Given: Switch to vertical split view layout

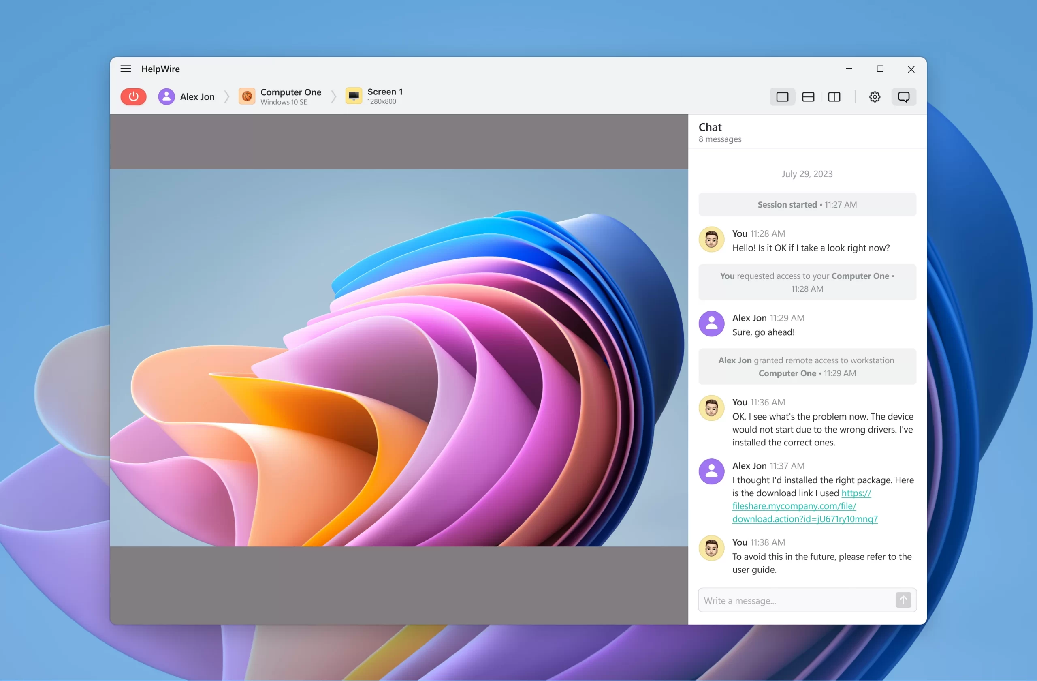Looking at the screenshot, I should [x=834, y=97].
